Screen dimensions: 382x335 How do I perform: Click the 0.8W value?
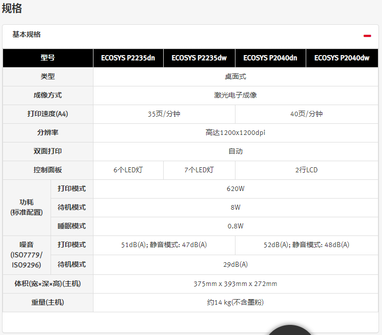coord(235,226)
